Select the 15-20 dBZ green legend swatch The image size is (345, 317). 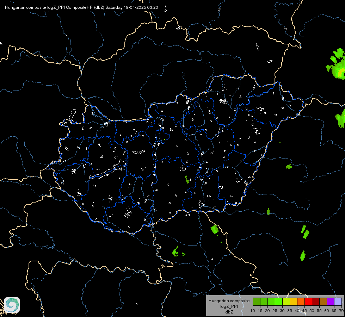[x=264, y=302]
